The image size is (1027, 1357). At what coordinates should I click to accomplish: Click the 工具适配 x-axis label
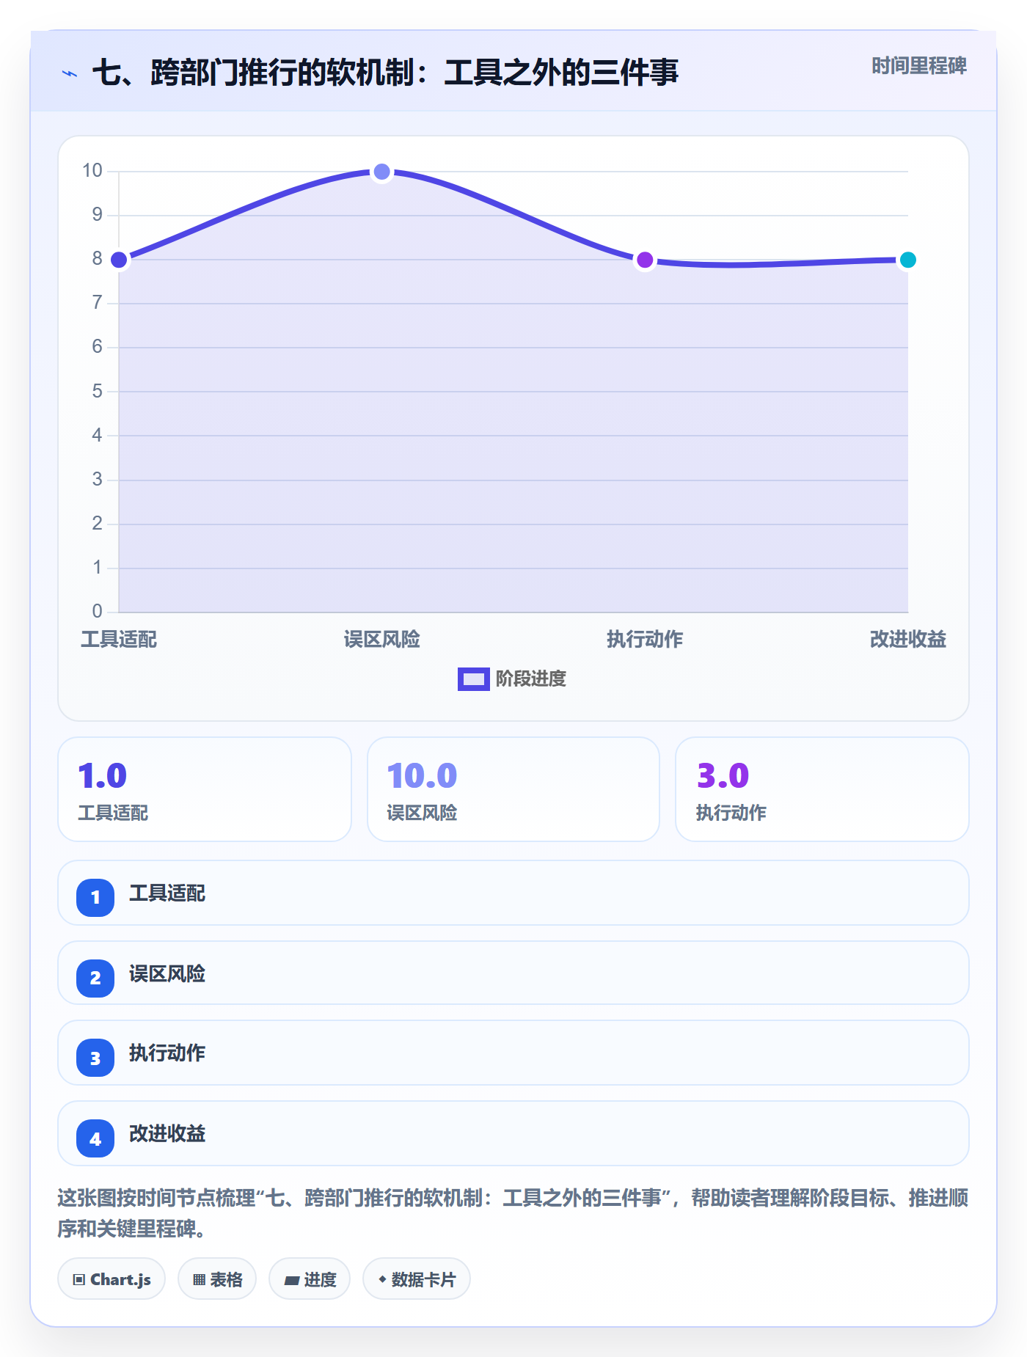point(119,640)
